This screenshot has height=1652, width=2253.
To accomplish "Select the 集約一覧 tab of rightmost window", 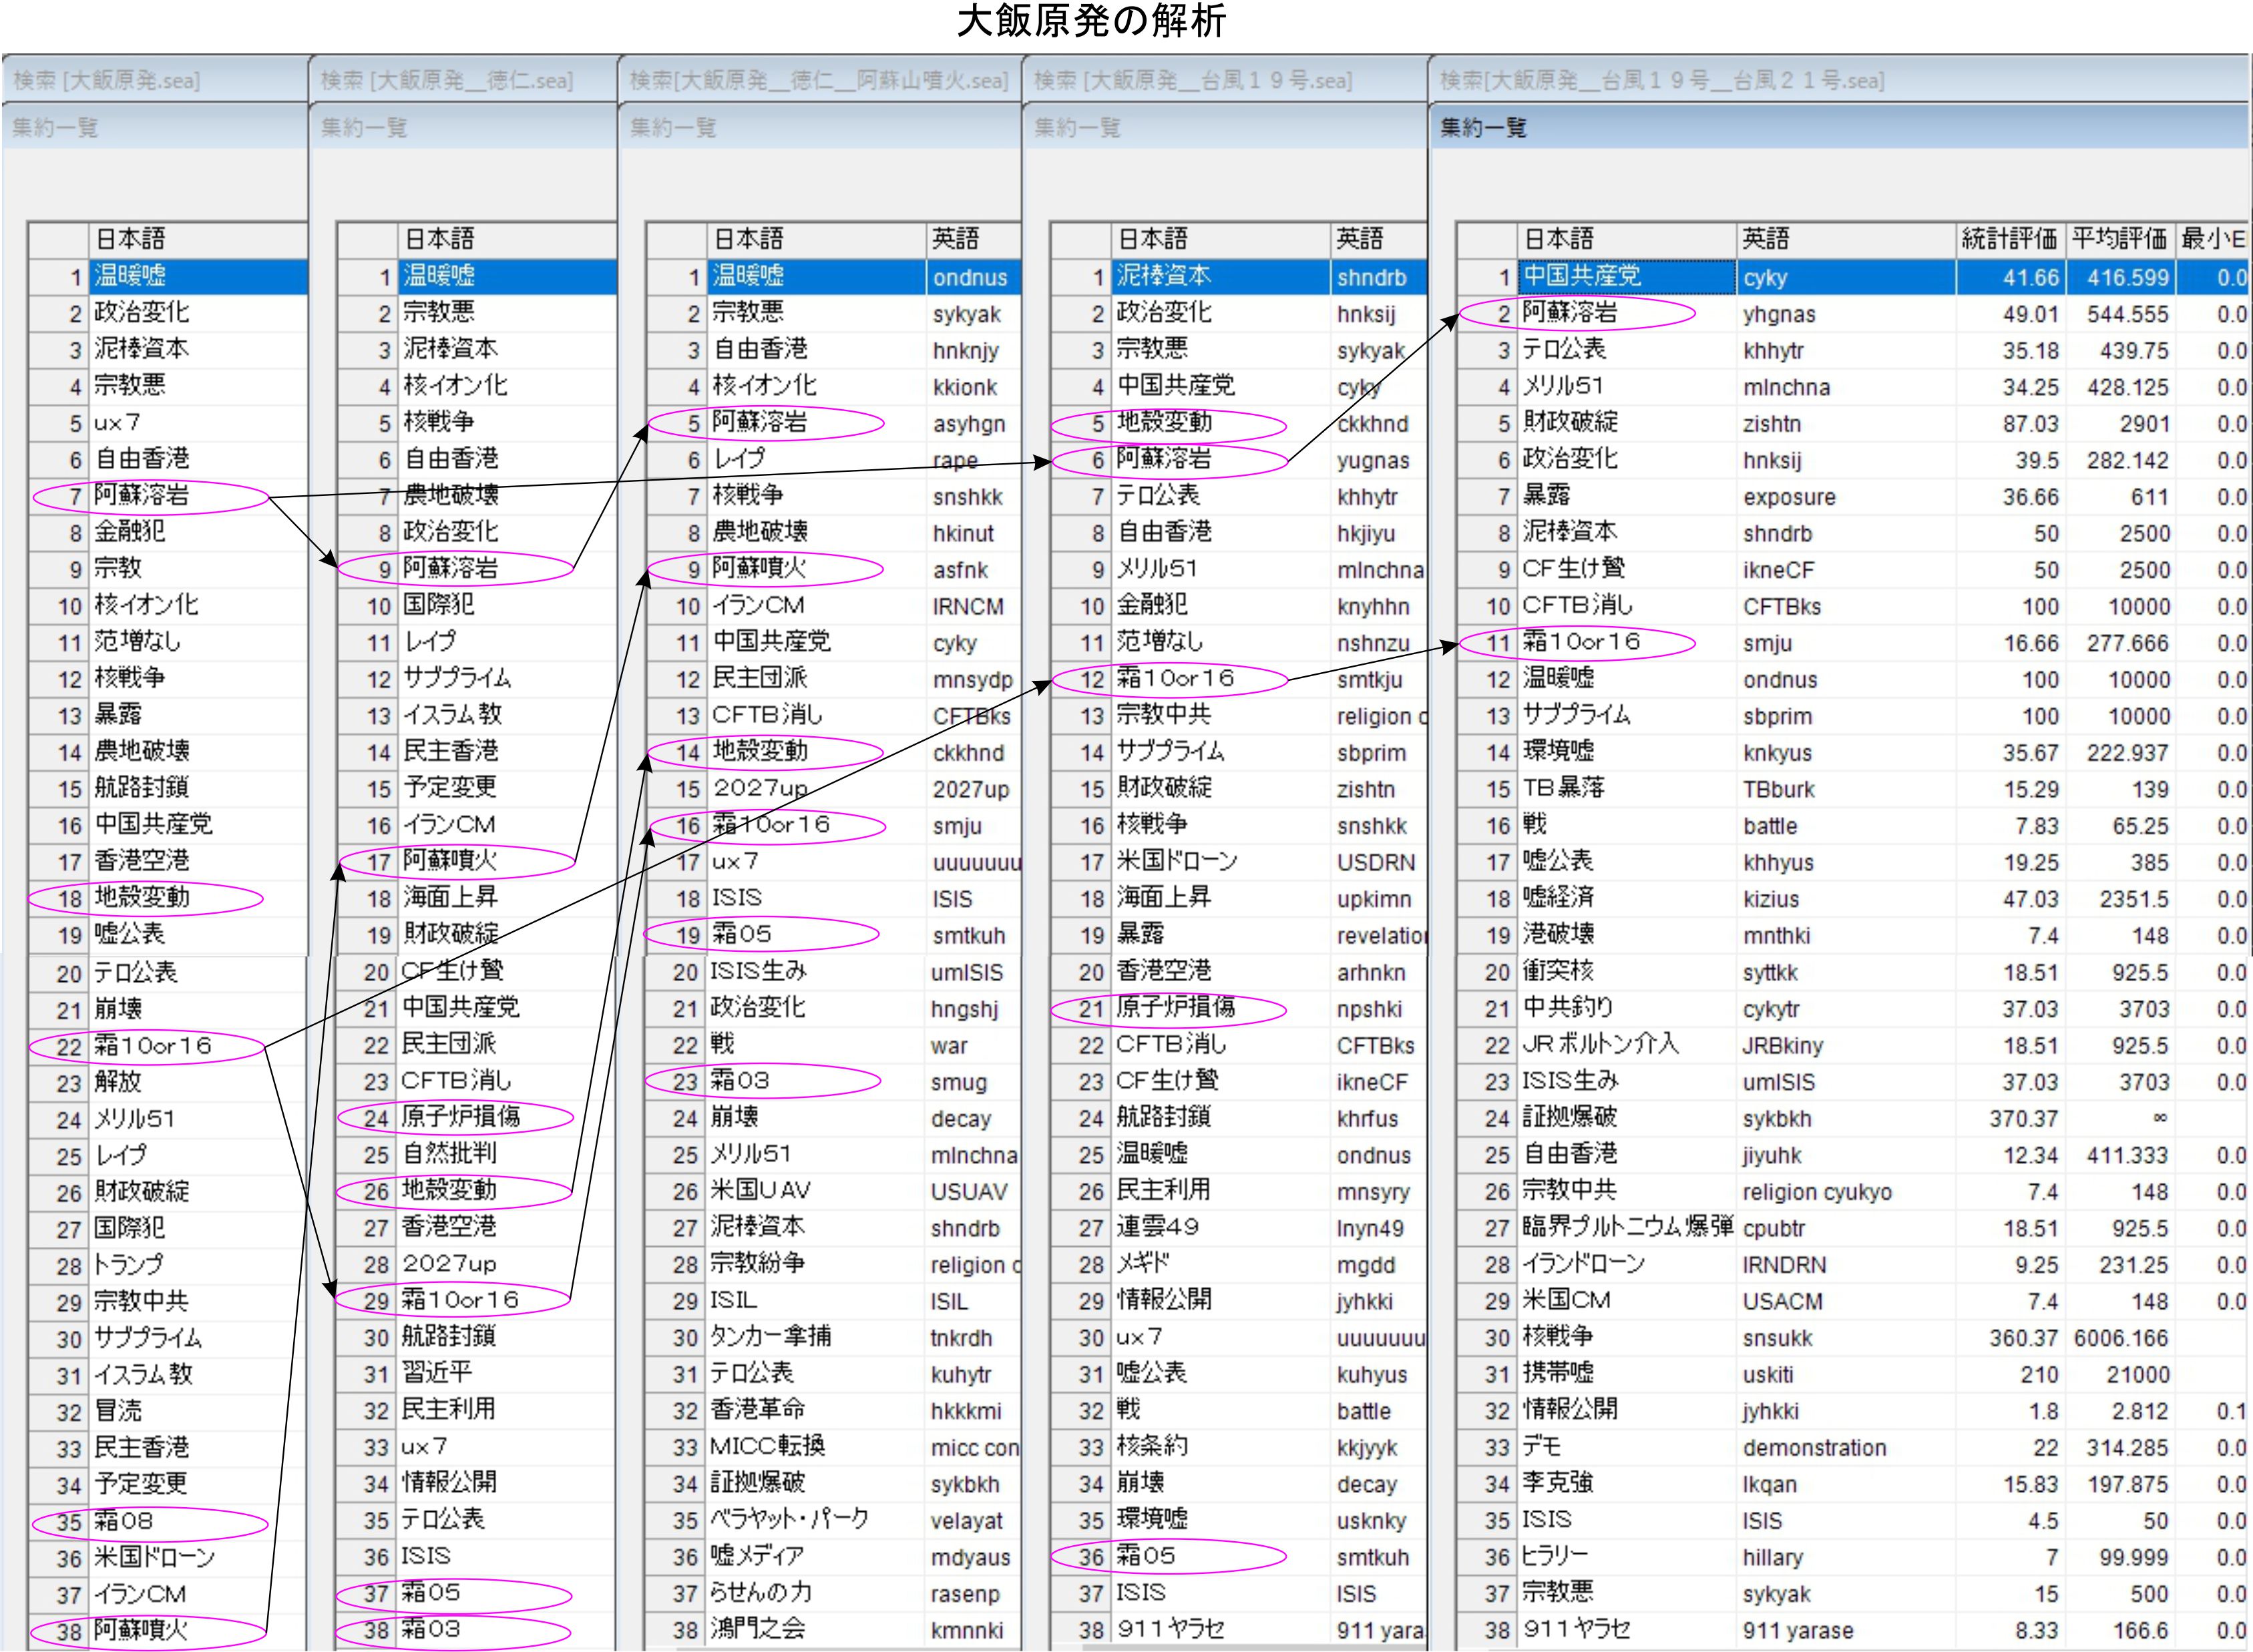I will coord(1484,128).
